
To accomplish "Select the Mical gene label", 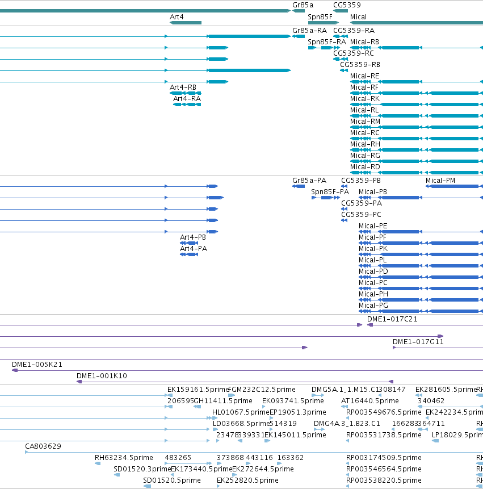I will [x=358, y=17].
